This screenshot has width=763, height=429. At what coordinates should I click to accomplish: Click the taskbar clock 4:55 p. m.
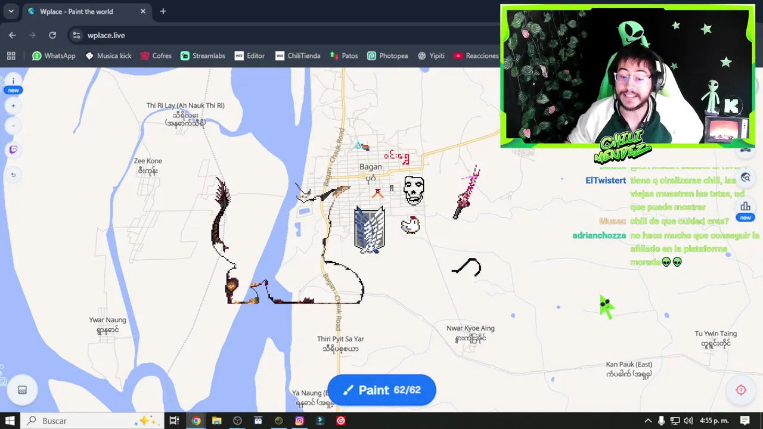(x=715, y=421)
